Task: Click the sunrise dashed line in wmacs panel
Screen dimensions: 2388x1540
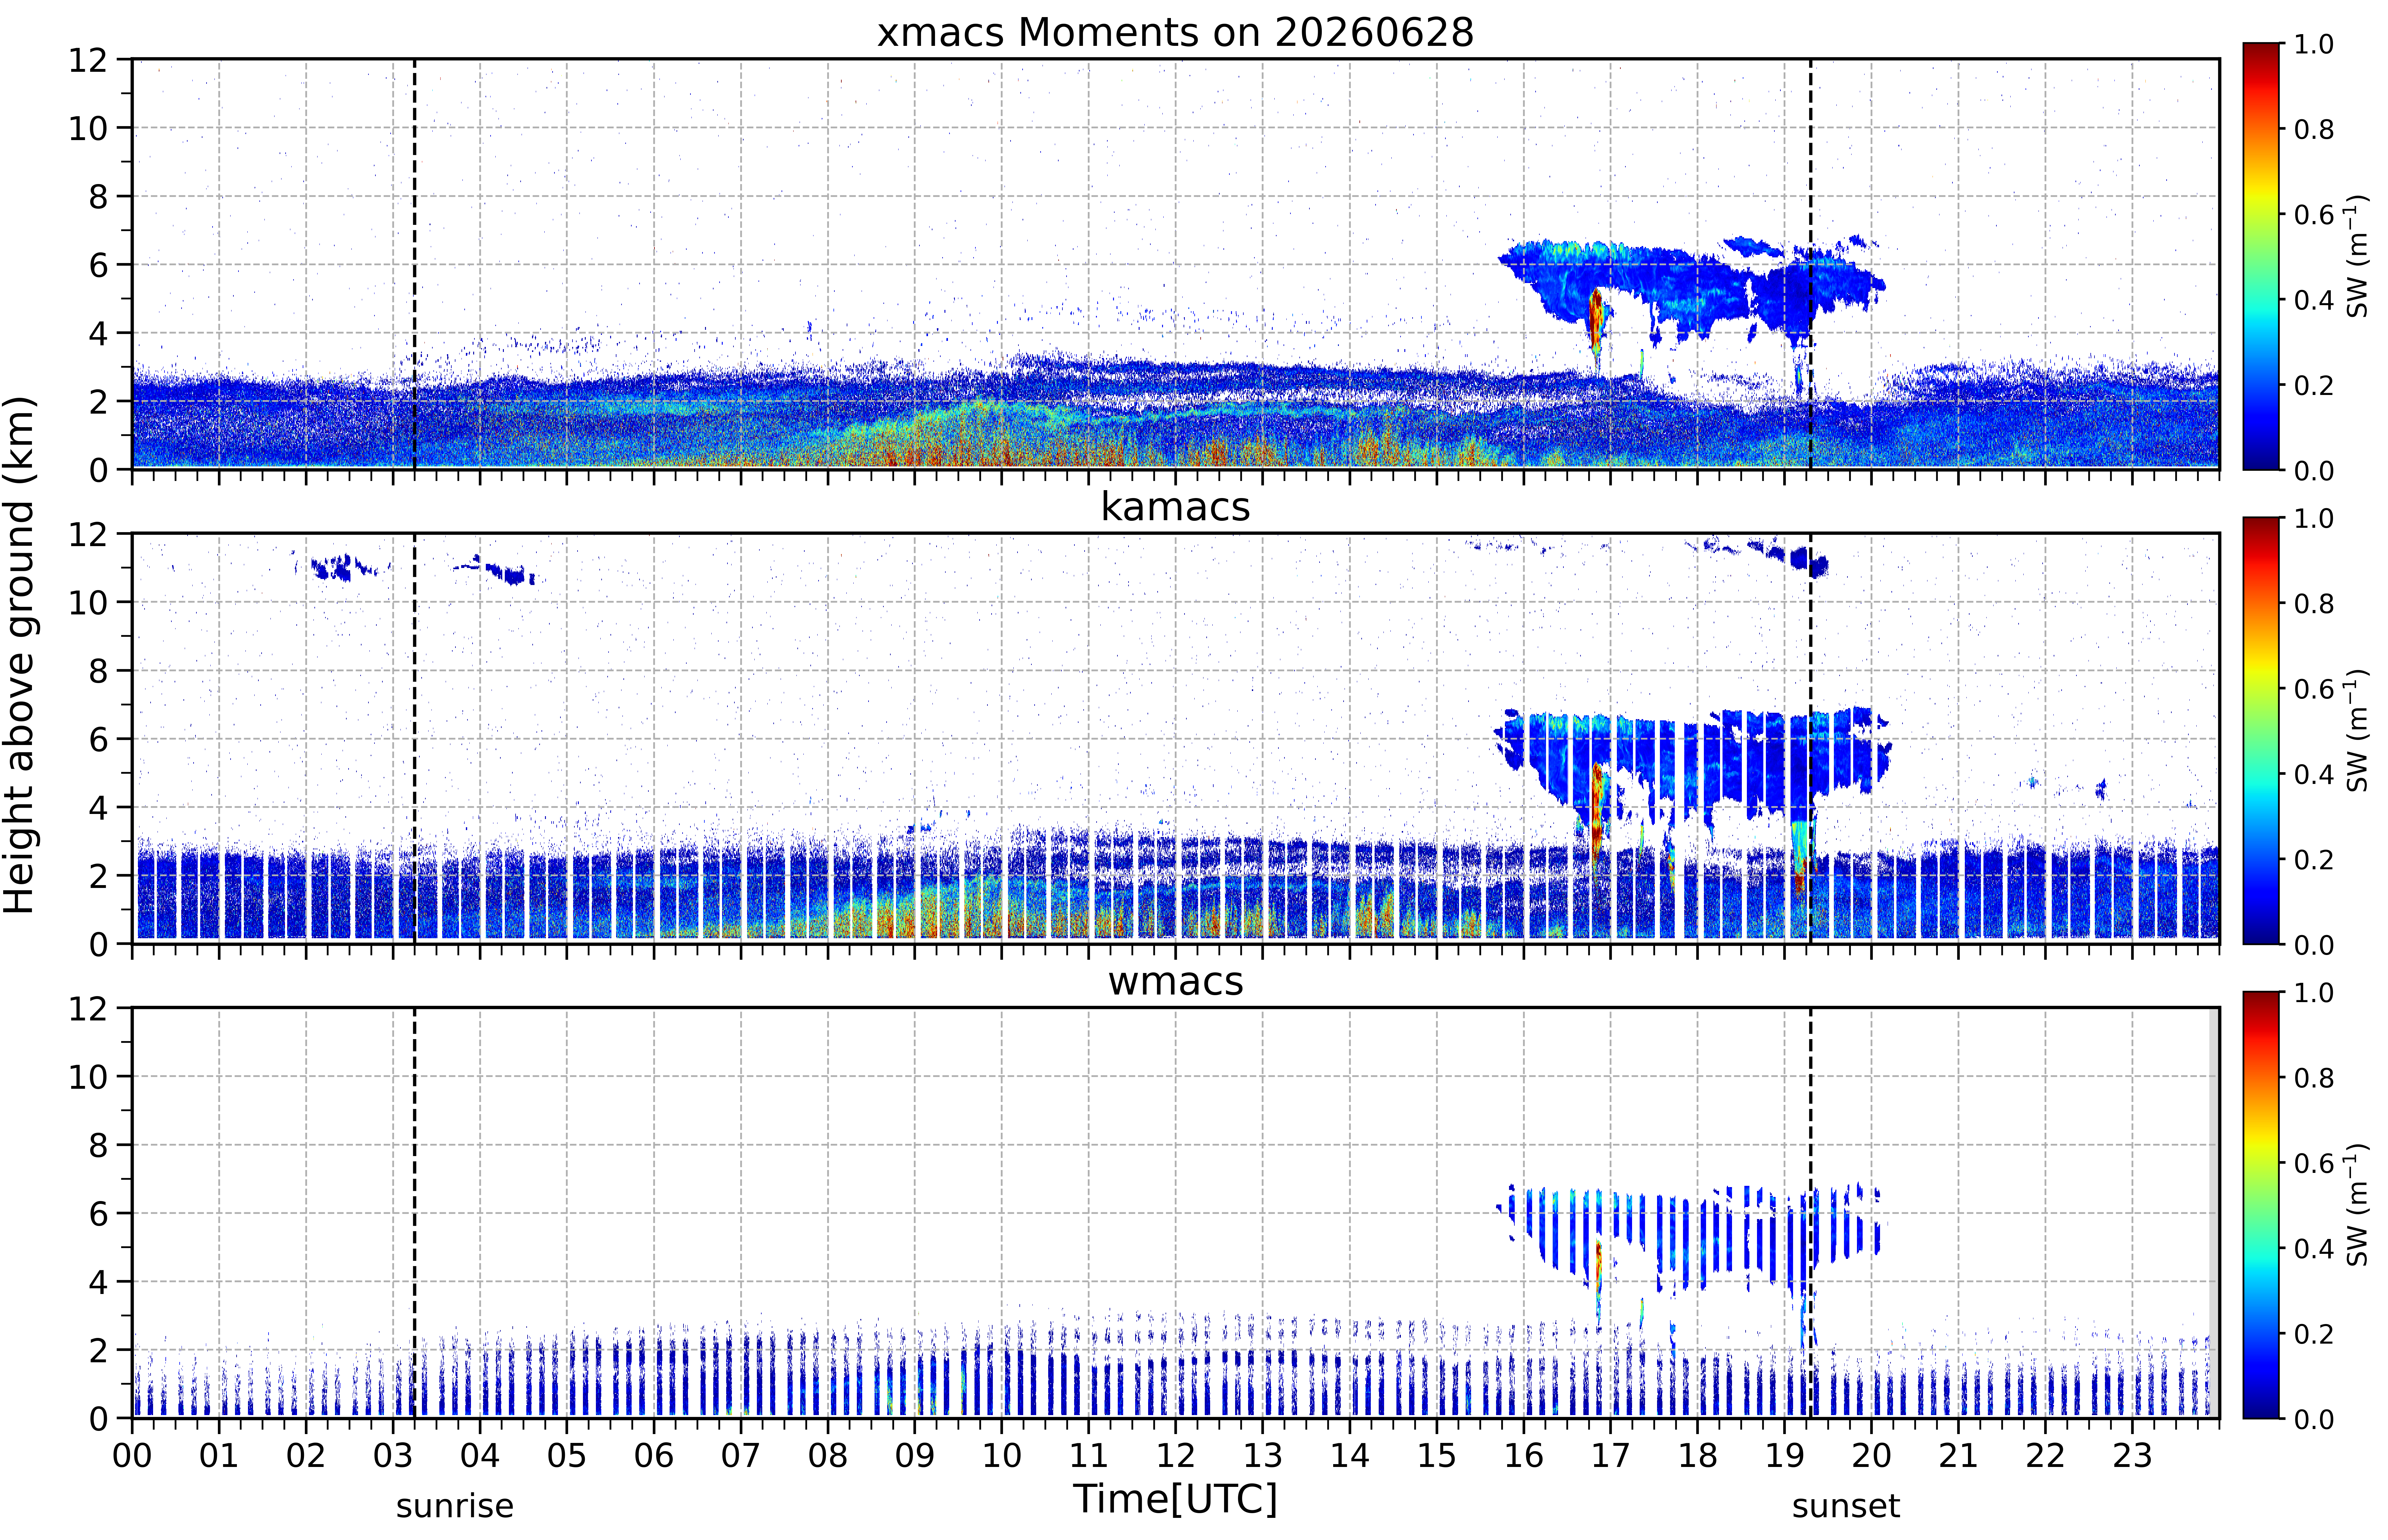Action: 415,1213
